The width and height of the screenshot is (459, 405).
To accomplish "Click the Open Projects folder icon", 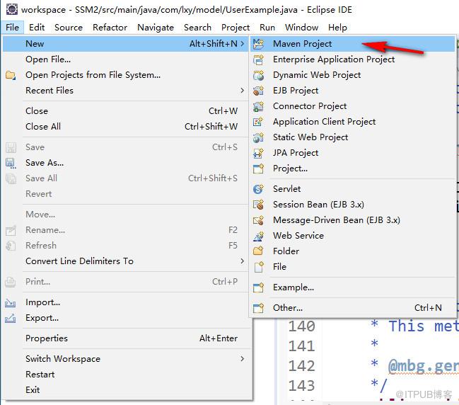I will 11,75.
